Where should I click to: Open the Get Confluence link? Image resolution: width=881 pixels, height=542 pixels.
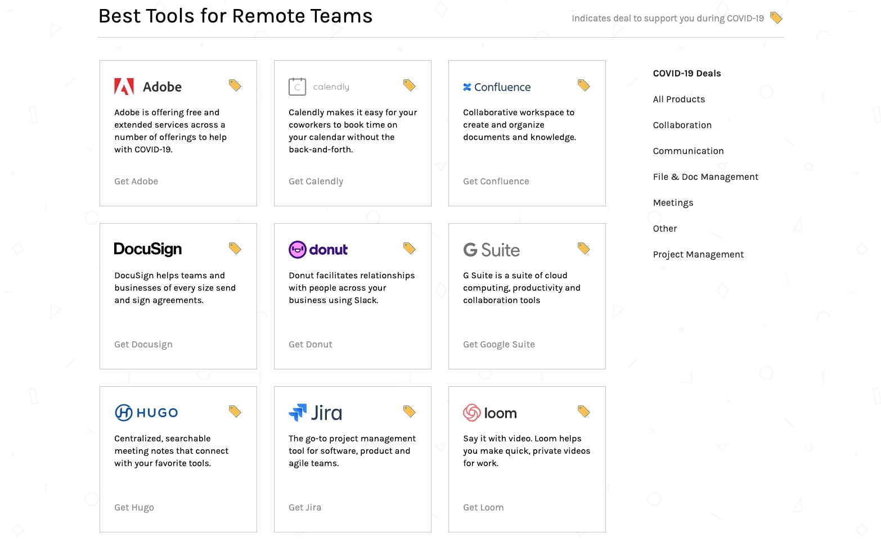point(496,181)
